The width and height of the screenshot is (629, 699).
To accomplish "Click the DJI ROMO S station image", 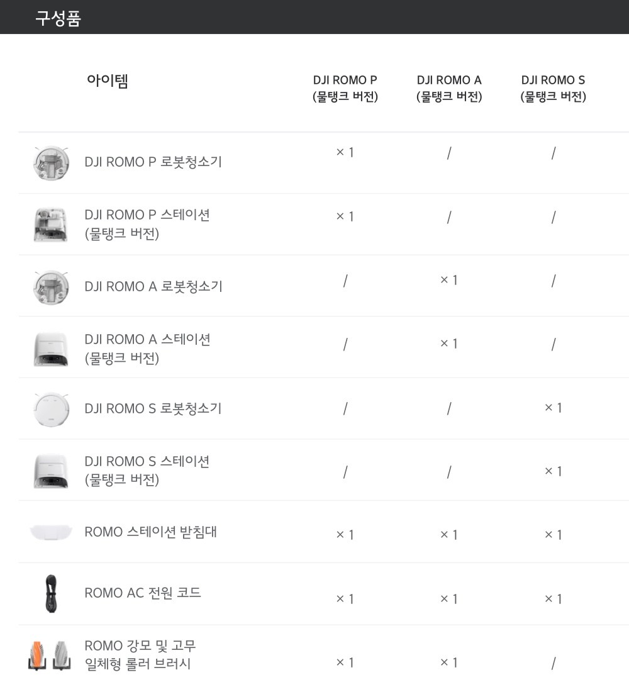I will point(51,471).
